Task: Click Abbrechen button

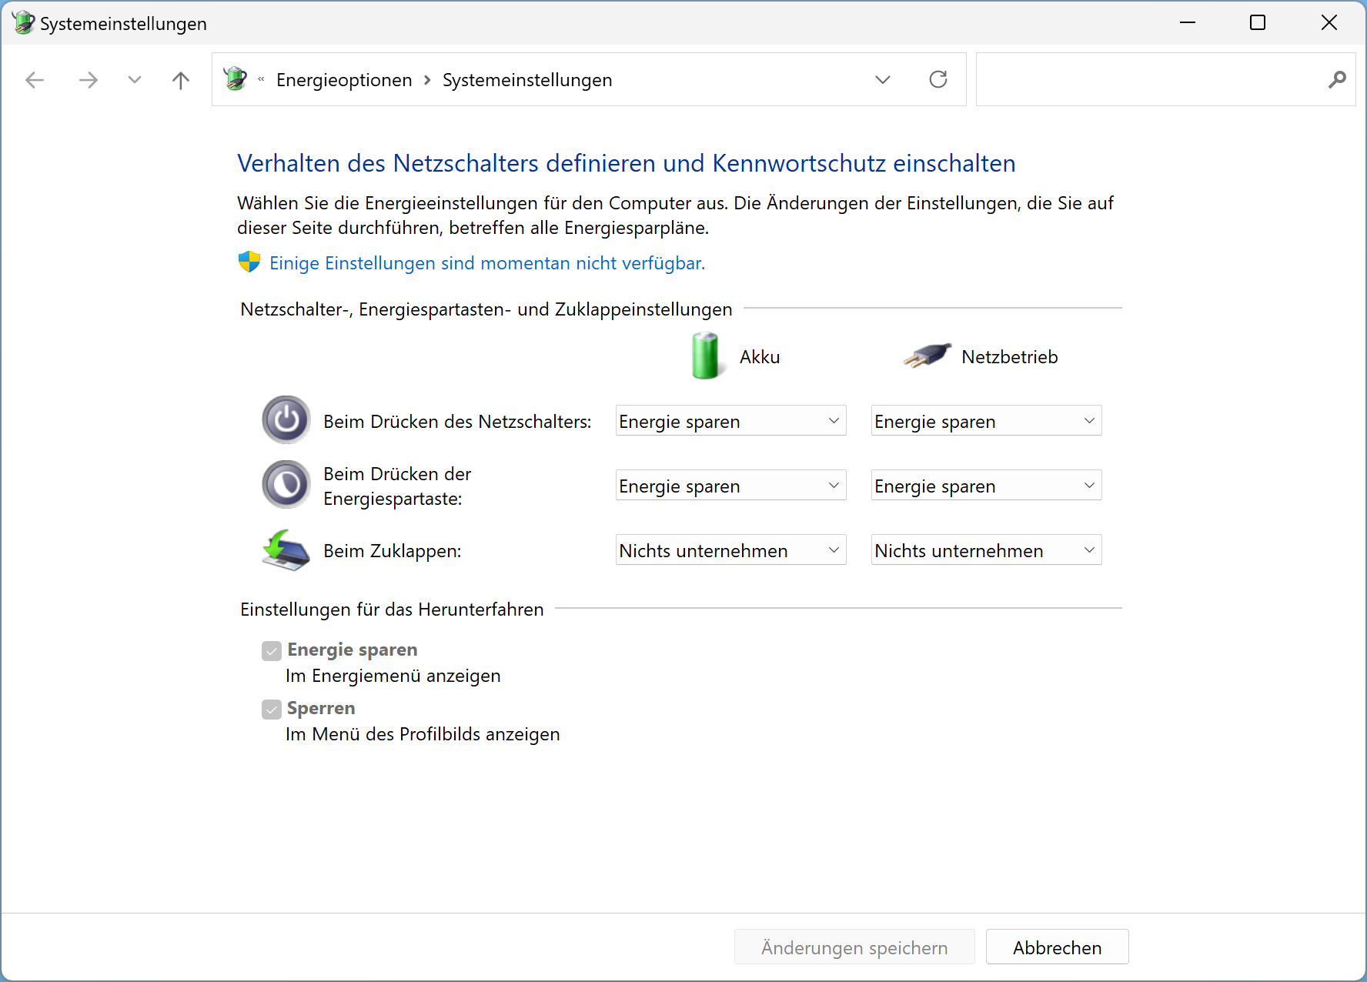Action: point(1058,947)
